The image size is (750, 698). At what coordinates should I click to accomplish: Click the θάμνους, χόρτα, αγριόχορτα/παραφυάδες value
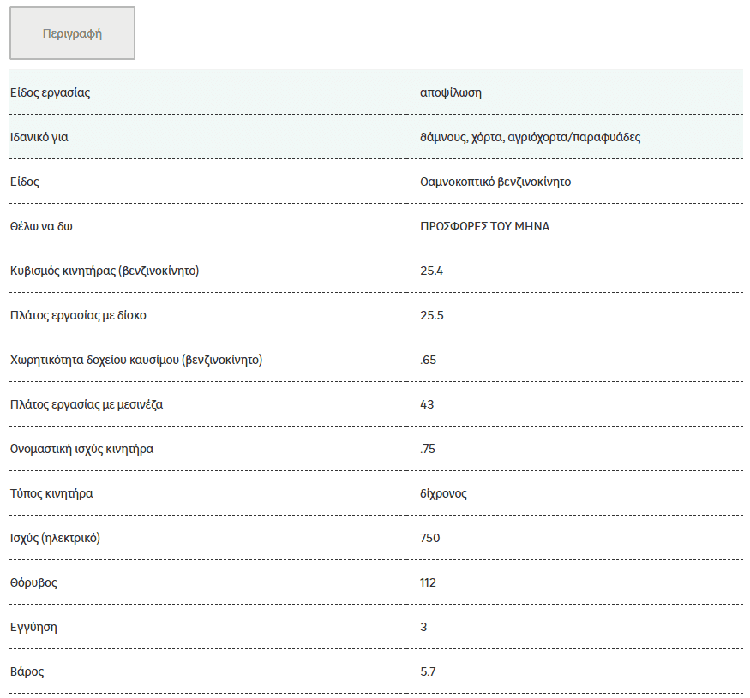(530, 137)
